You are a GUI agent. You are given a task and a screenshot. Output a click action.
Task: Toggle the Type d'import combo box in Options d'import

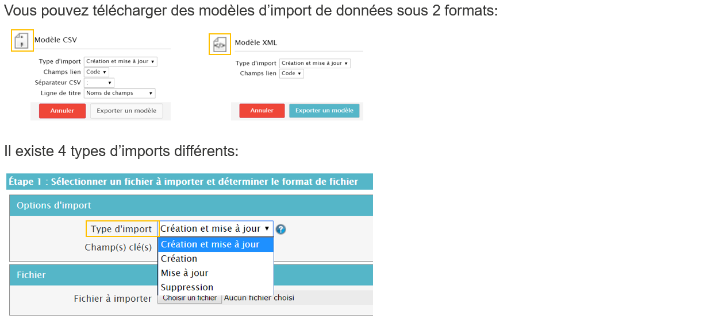(215, 229)
